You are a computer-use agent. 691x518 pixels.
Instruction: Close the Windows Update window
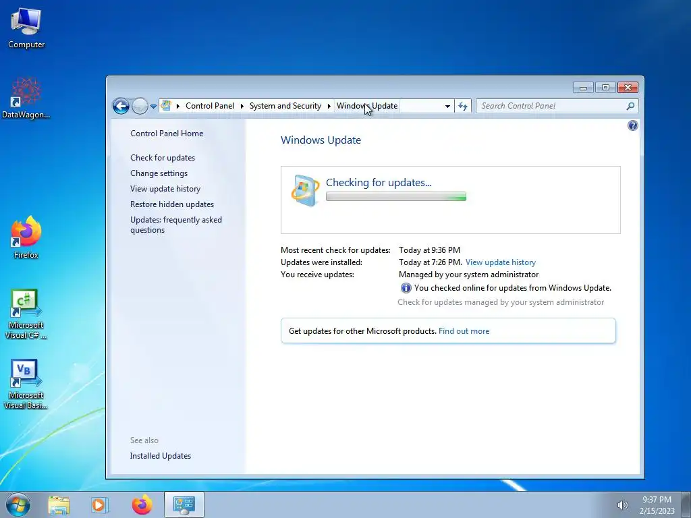(628, 88)
